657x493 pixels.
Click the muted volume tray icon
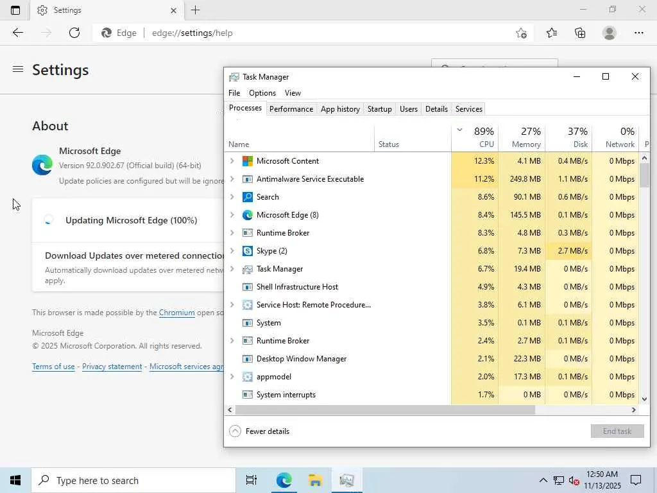tap(574, 481)
